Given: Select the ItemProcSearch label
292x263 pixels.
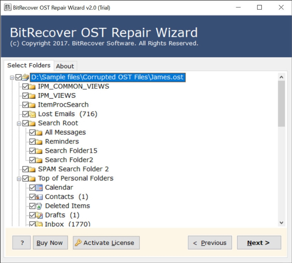Looking at the screenshot, I should click(63, 104).
